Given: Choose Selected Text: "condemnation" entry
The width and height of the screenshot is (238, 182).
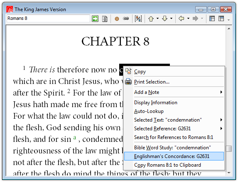Looking at the screenshot, I should 174,120.
